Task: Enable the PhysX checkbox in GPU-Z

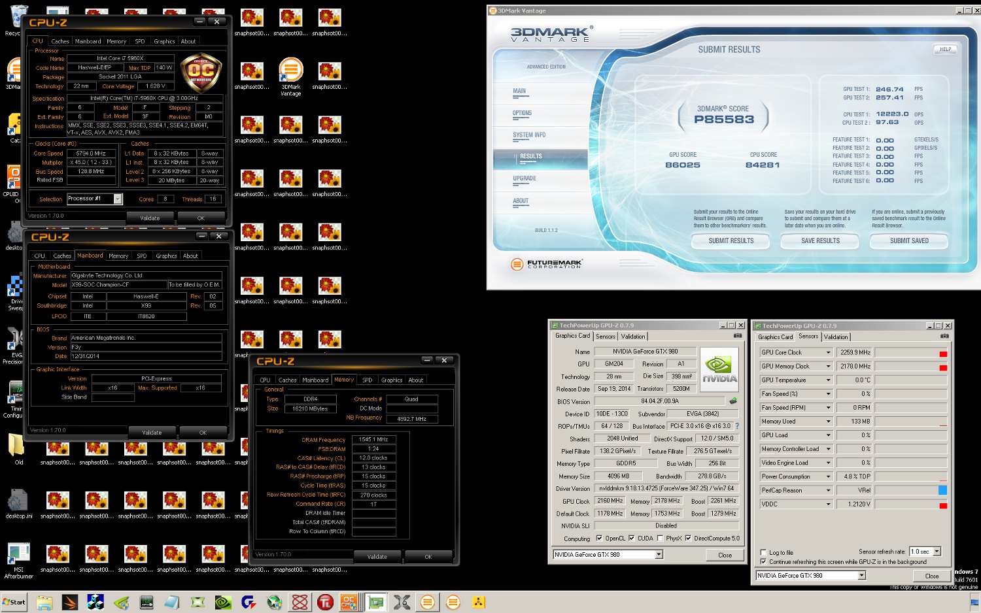Action: click(660, 538)
